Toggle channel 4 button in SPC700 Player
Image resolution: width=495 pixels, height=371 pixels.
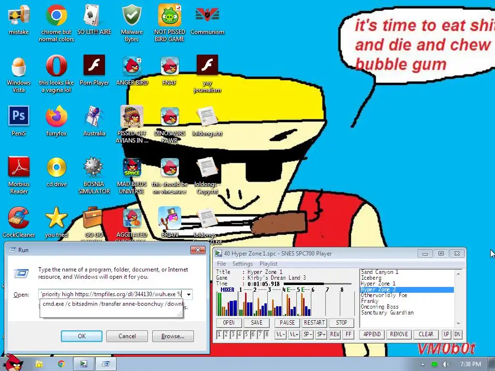[x=239, y=334]
